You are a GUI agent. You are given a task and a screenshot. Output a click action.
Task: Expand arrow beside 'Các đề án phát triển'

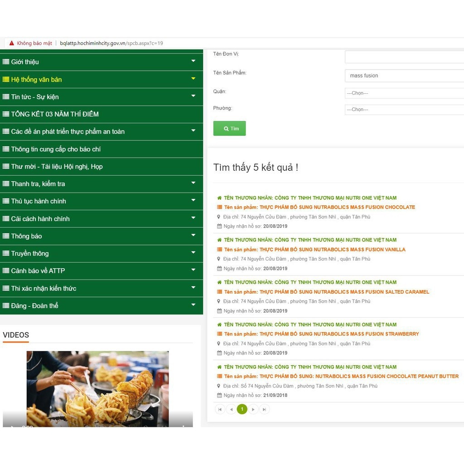point(193,130)
